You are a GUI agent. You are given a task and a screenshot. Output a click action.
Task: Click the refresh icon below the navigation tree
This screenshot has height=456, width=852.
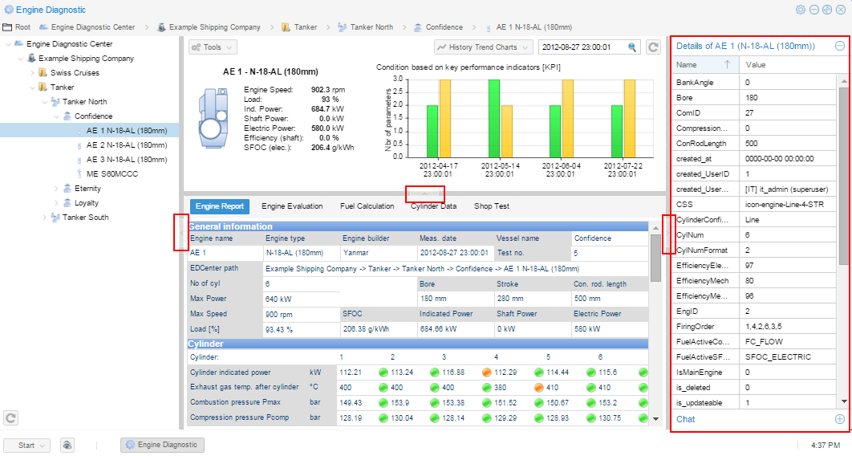tap(11, 417)
